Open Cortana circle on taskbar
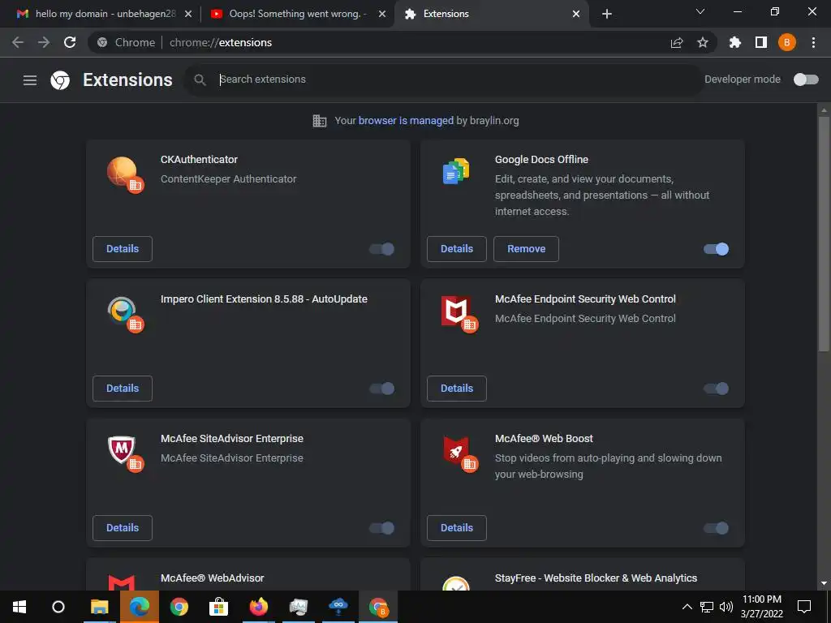Viewport: 831px width, 623px height. click(58, 607)
